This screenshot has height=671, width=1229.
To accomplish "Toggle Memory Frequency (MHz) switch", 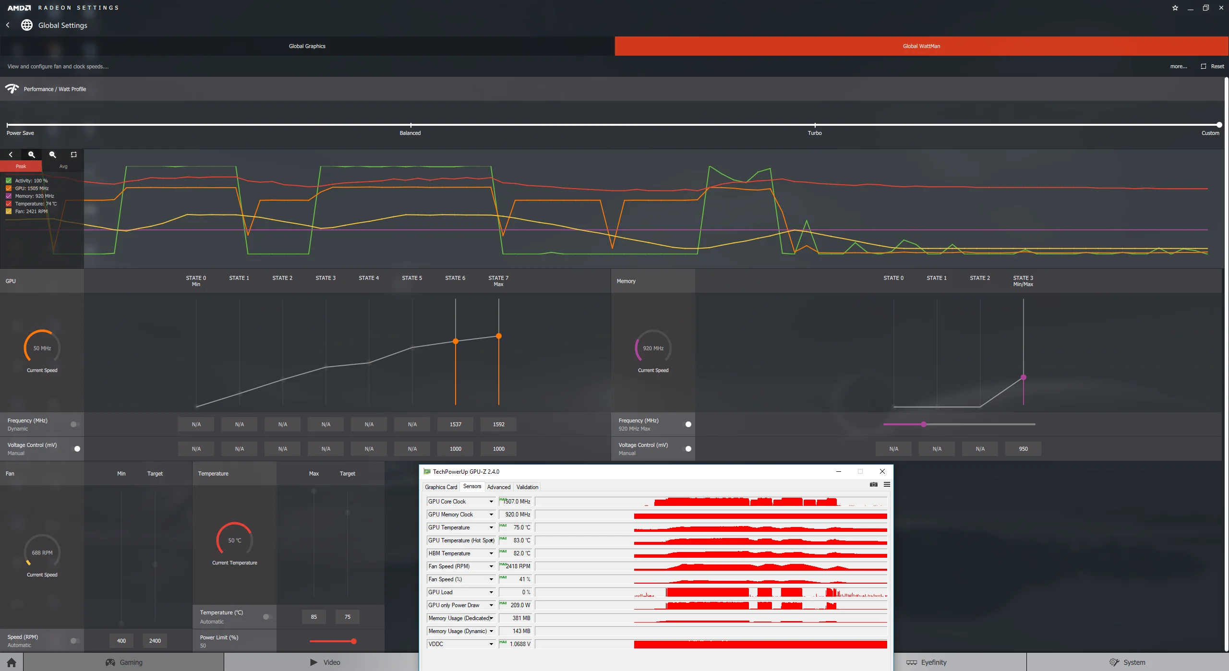I will 686,424.
